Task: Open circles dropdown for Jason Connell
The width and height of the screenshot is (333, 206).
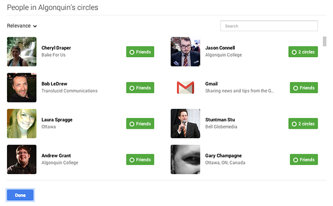Action: tap(303, 51)
